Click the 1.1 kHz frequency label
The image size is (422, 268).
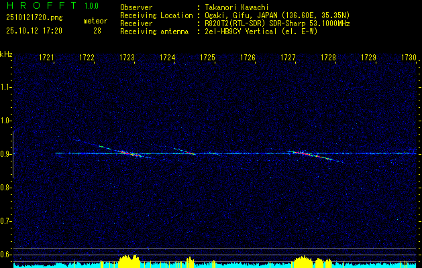(x=5, y=87)
